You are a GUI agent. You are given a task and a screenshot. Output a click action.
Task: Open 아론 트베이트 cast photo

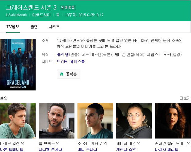coord(18,121)
